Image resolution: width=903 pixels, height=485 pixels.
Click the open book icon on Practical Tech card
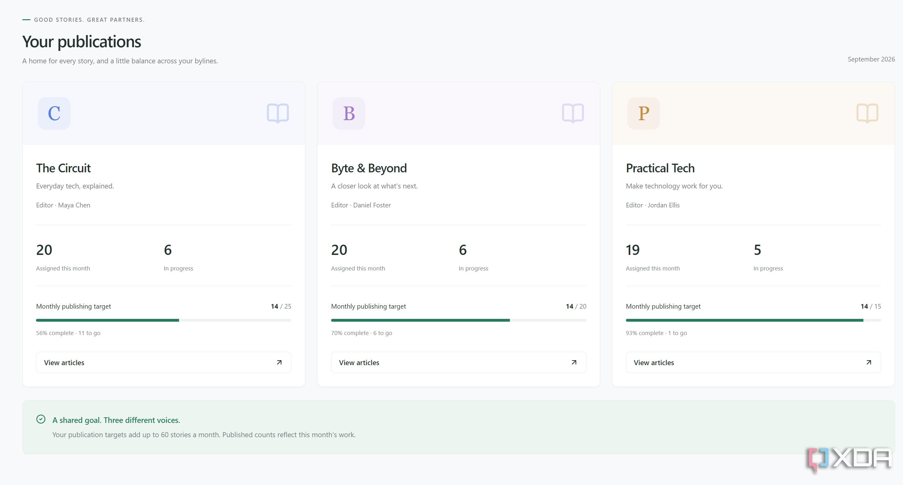(x=867, y=113)
